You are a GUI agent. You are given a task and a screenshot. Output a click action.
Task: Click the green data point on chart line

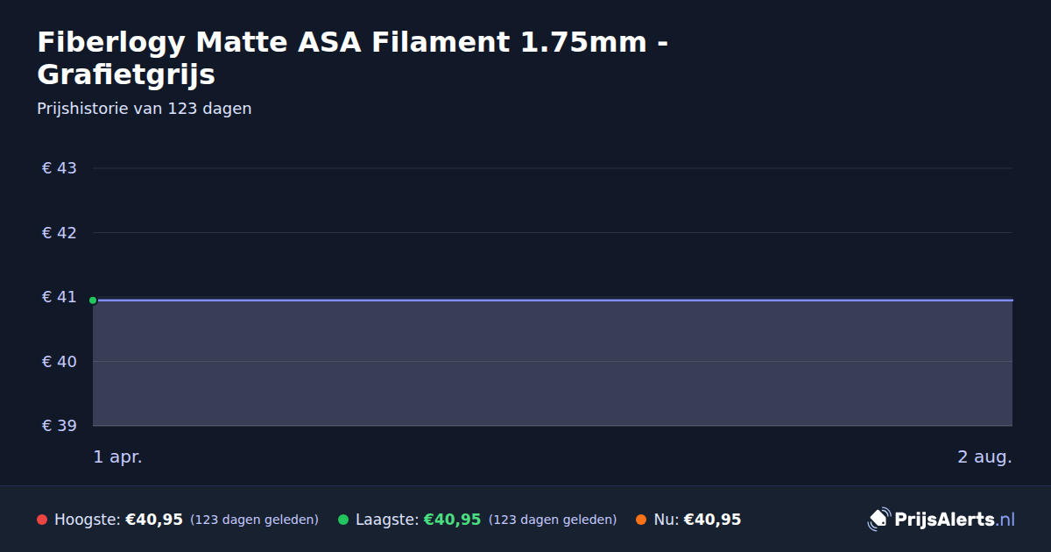93,300
